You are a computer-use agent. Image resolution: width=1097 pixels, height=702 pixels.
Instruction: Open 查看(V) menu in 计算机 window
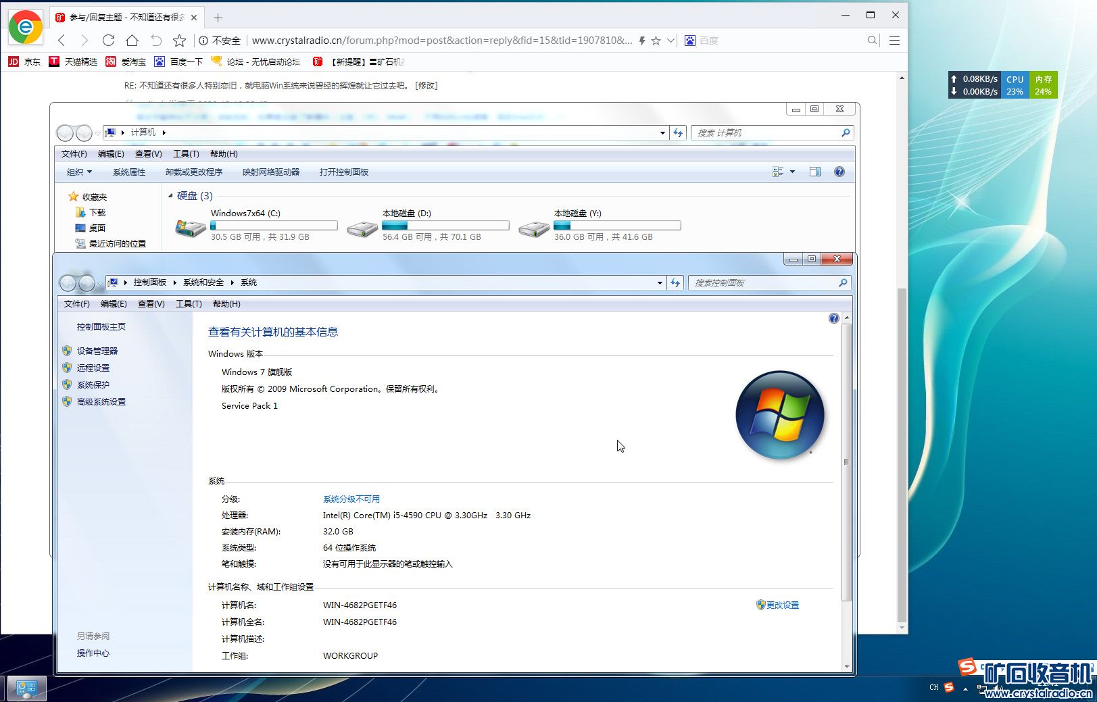point(148,154)
